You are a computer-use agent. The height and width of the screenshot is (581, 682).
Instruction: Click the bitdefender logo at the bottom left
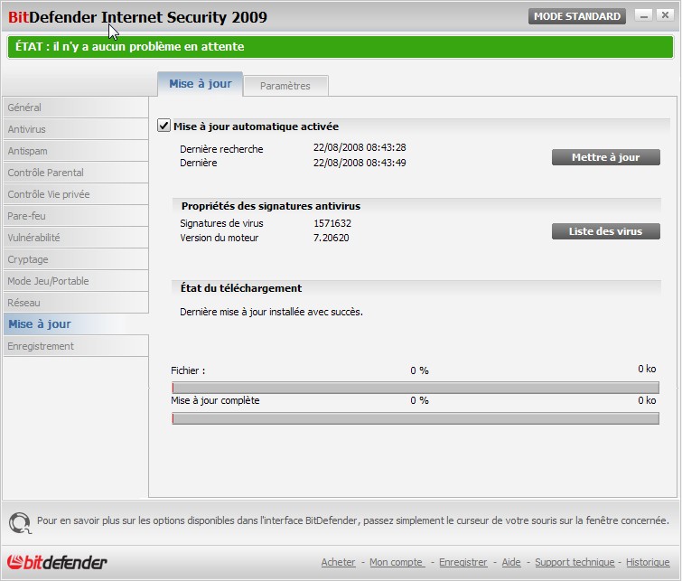tap(57, 562)
